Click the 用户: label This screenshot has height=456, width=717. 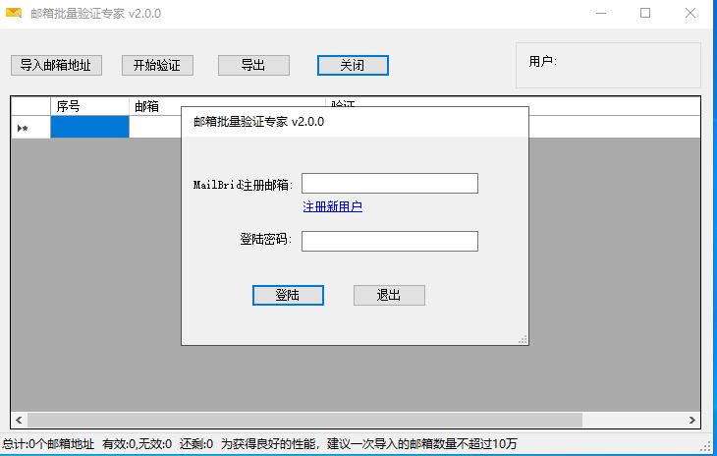[x=543, y=61]
